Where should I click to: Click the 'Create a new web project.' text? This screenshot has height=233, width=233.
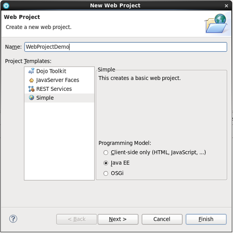pos(39,27)
